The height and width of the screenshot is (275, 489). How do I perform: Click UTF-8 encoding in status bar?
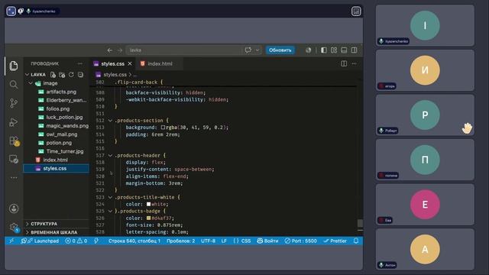(208, 241)
